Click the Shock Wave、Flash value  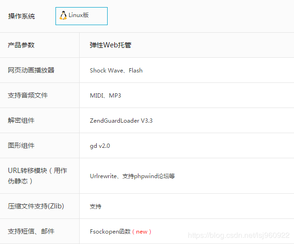116,71
